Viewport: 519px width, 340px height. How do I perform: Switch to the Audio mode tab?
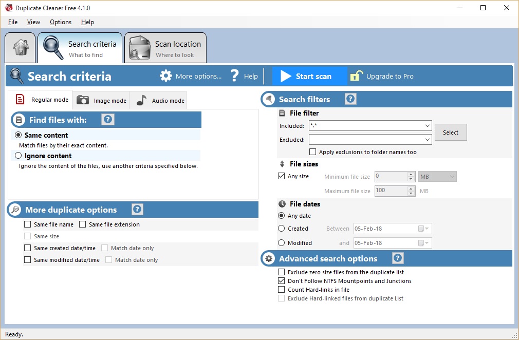click(x=158, y=100)
